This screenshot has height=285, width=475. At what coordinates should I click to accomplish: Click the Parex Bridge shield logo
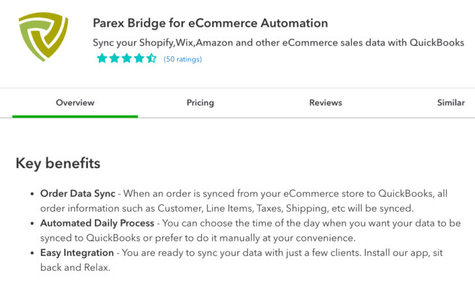pos(42,36)
